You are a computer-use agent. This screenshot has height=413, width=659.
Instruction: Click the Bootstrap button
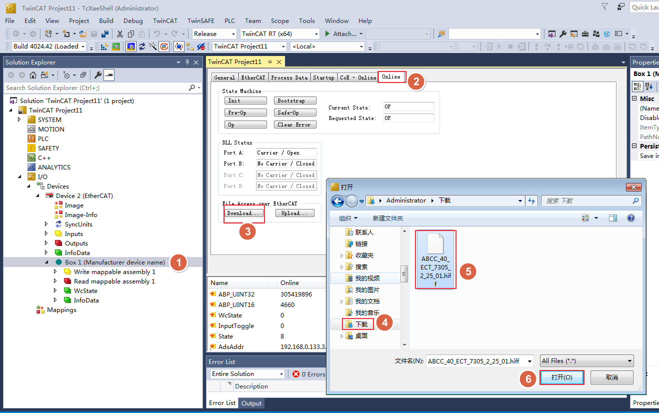[x=295, y=100]
